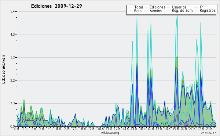
Task: Click the 'Admins.' legend label
Action: tap(156, 11)
